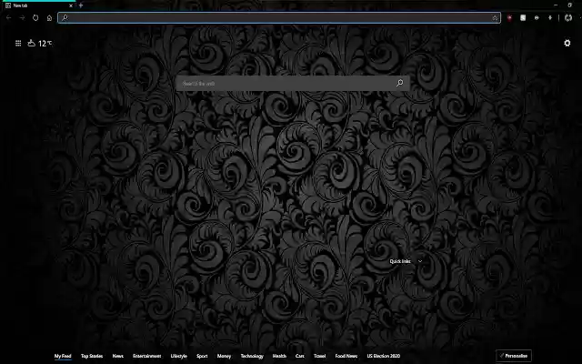
Task: Click the Personalise button
Action: tap(514, 356)
